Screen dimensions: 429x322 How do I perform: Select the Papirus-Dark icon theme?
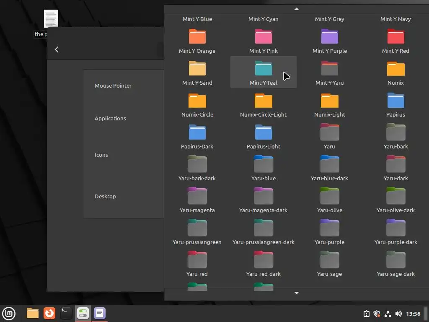[x=197, y=136]
